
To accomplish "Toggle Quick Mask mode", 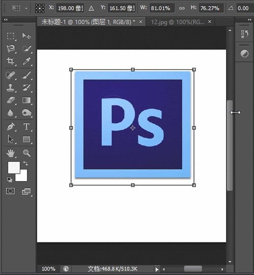I will tap(10, 191).
